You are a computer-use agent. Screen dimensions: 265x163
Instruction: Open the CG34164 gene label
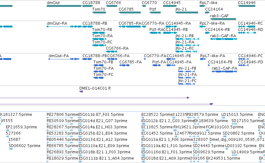214,9
